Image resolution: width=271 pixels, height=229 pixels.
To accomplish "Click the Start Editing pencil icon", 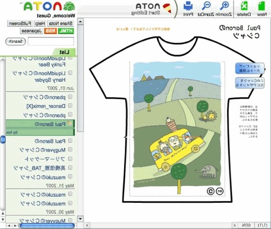I will 168,8.
